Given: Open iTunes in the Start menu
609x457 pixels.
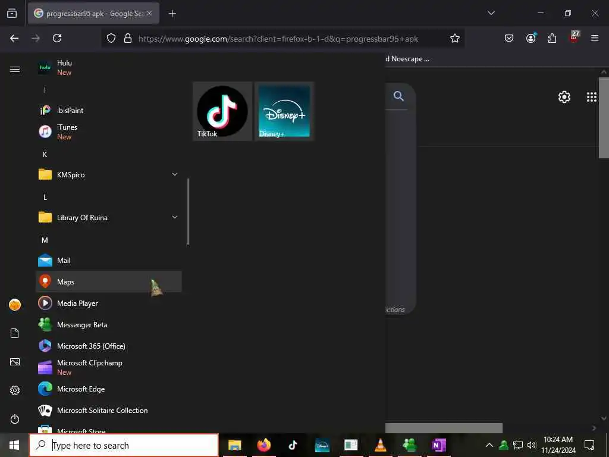Looking at the screenshot, I should [x=108, y=132].
